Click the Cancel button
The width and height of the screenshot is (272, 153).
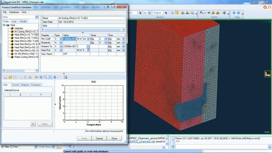click(x=99, y=139)
